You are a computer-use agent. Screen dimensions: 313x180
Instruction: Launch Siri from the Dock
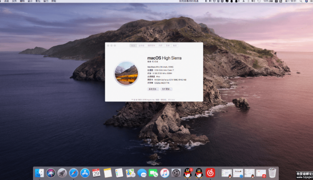coord(51,173)
